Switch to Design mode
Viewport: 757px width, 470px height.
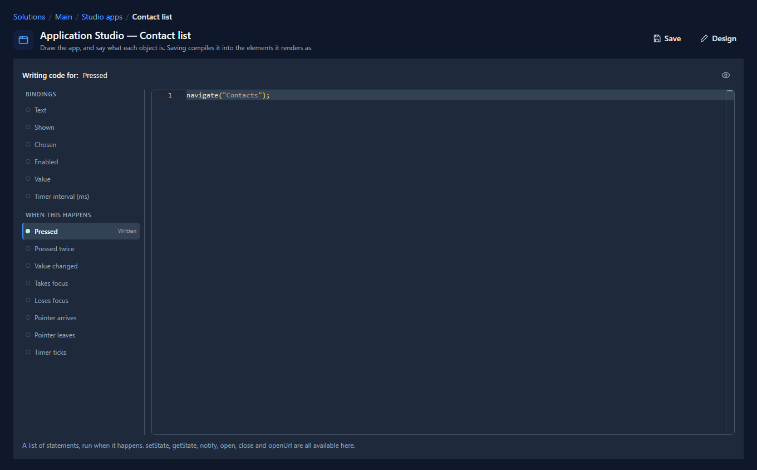coord(719,38)
